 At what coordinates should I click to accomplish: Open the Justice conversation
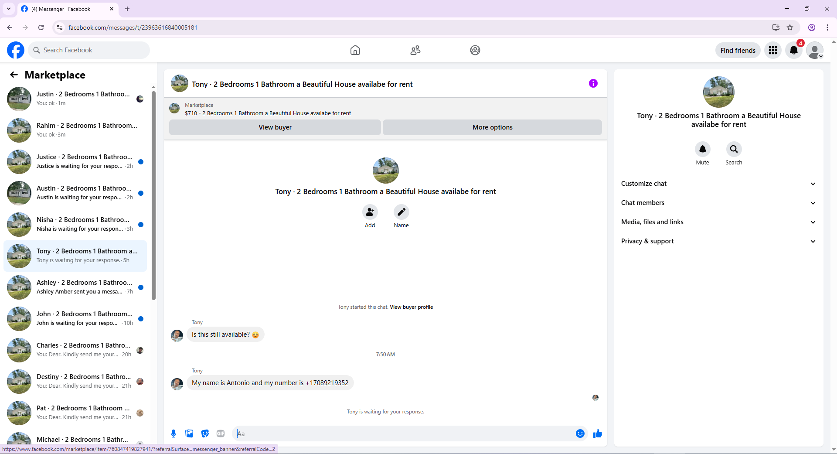pos(75,162)
